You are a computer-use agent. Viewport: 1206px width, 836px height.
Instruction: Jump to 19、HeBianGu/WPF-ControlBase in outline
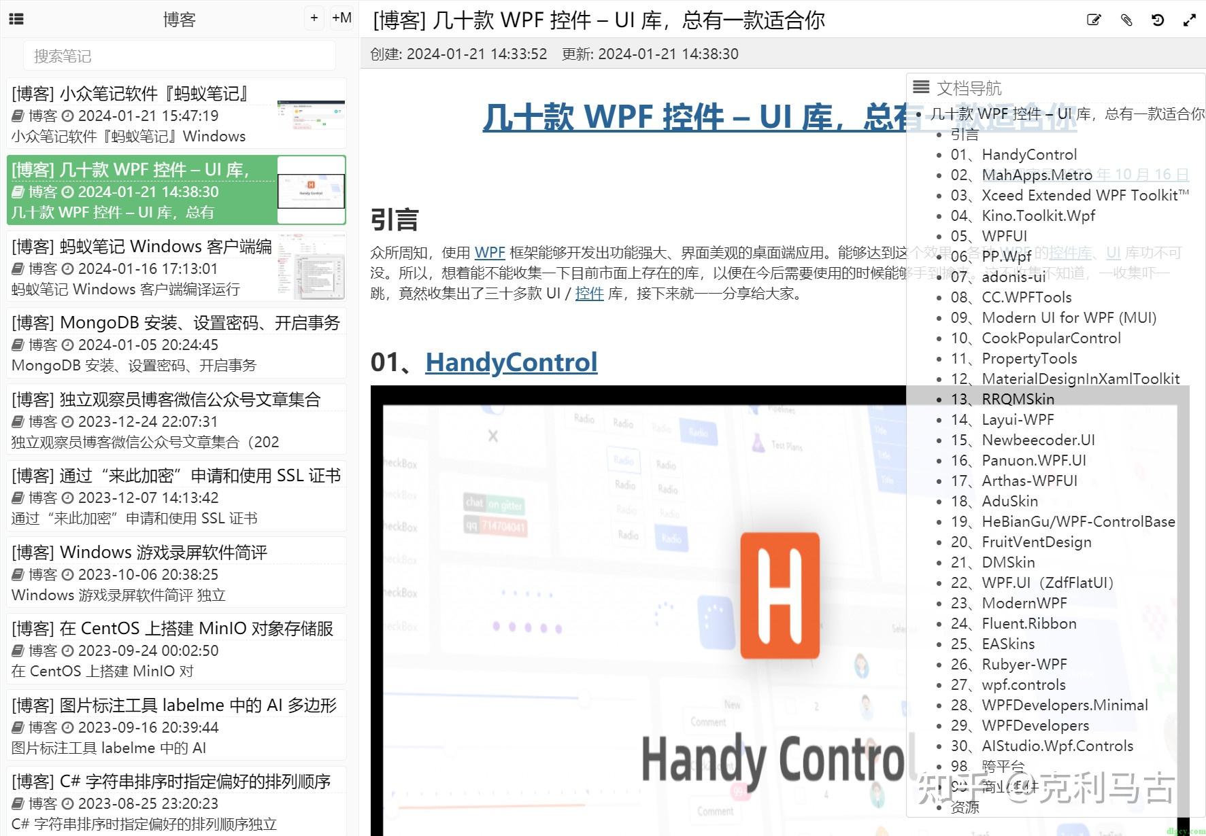1063,522
